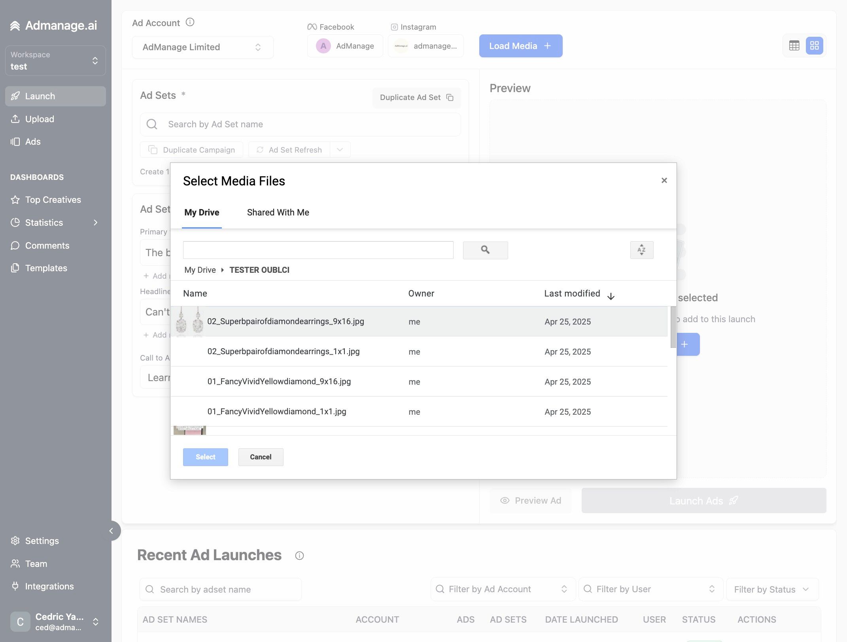Select the My Drive tab
Screen dimensions: 847x642
tap(202, 212)
